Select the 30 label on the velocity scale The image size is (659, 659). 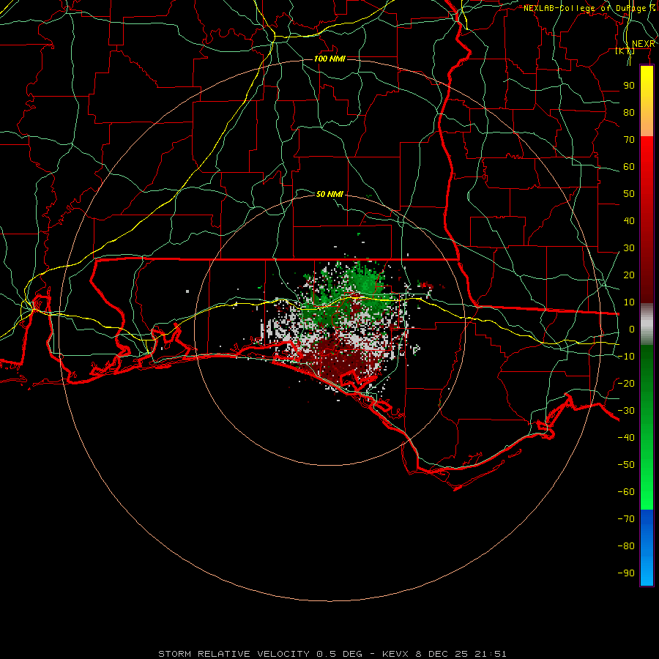629,248
